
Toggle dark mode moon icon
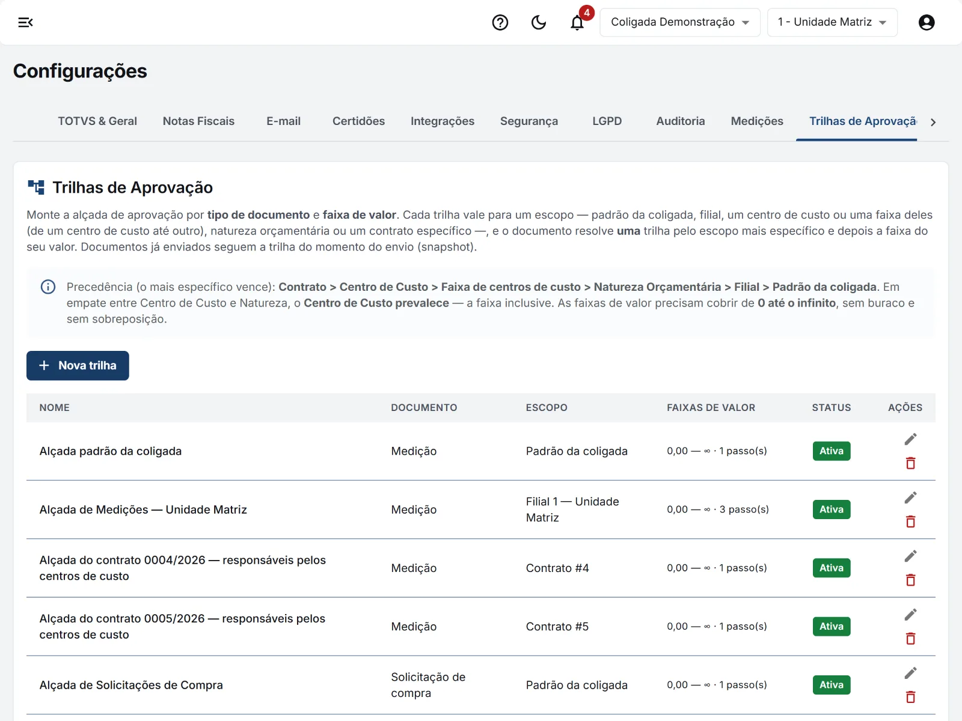[x=539, y=22]
